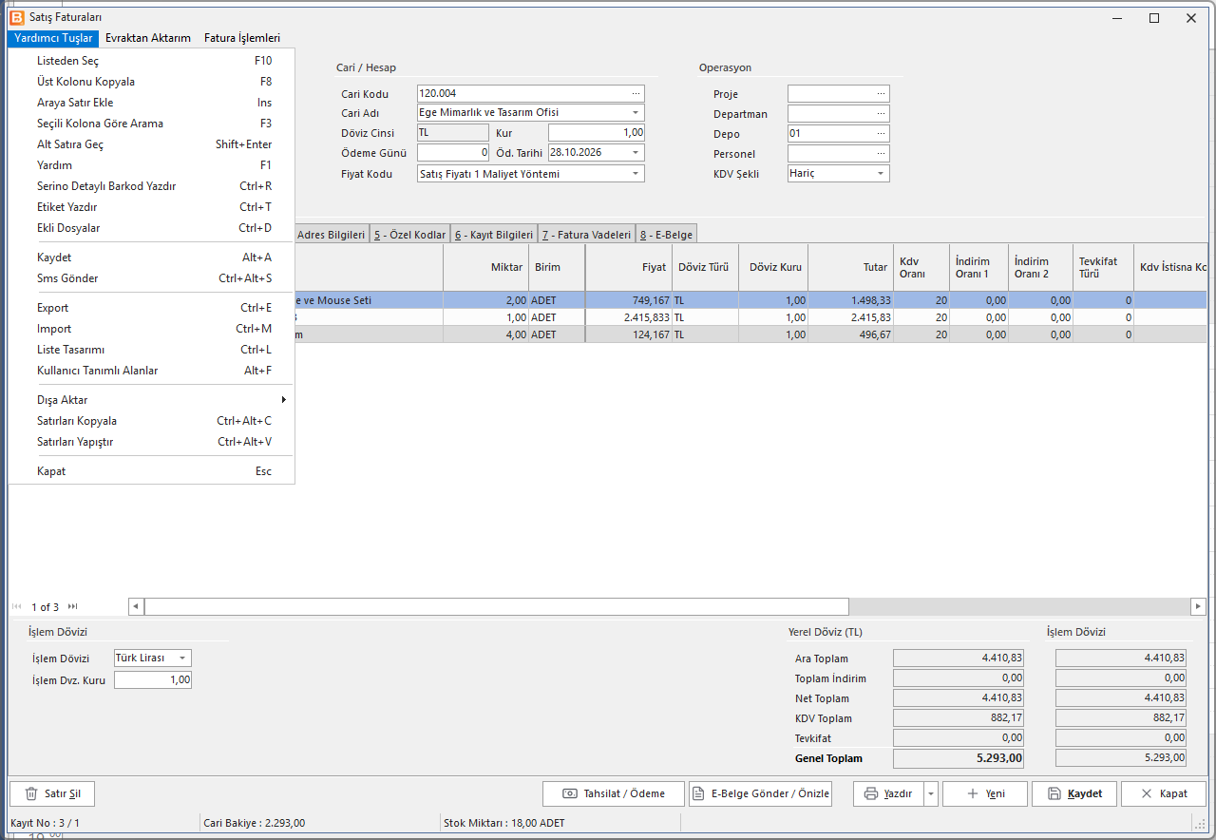Viewport: 1216px width, 840px height.
Task: Click the Ödeme Günü input field
Action: tap(453, 153)
